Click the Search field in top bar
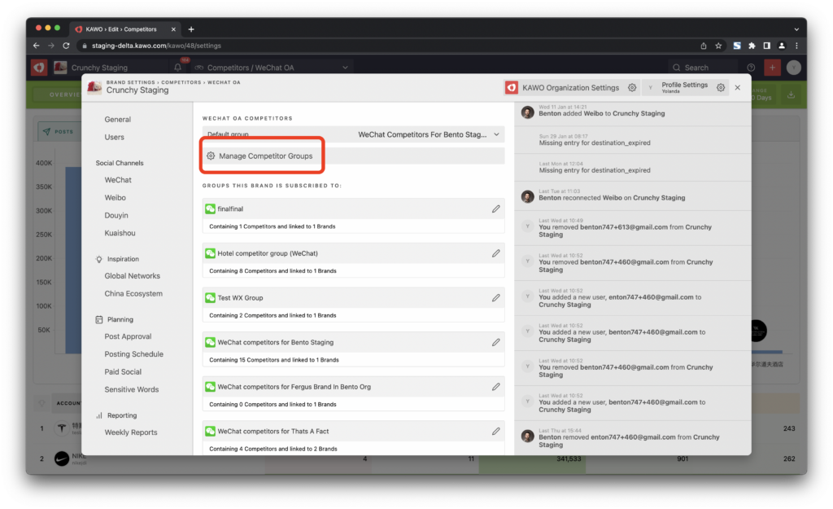 (x=702, y=68)
